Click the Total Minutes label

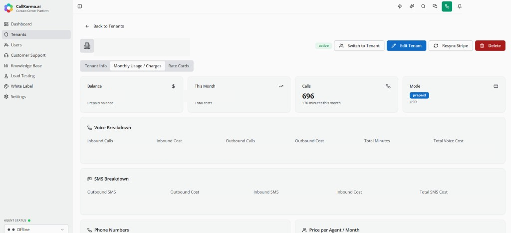coord(377,141)
